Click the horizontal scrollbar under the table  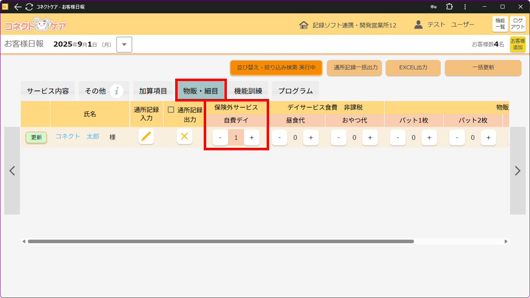coord(220,241)
